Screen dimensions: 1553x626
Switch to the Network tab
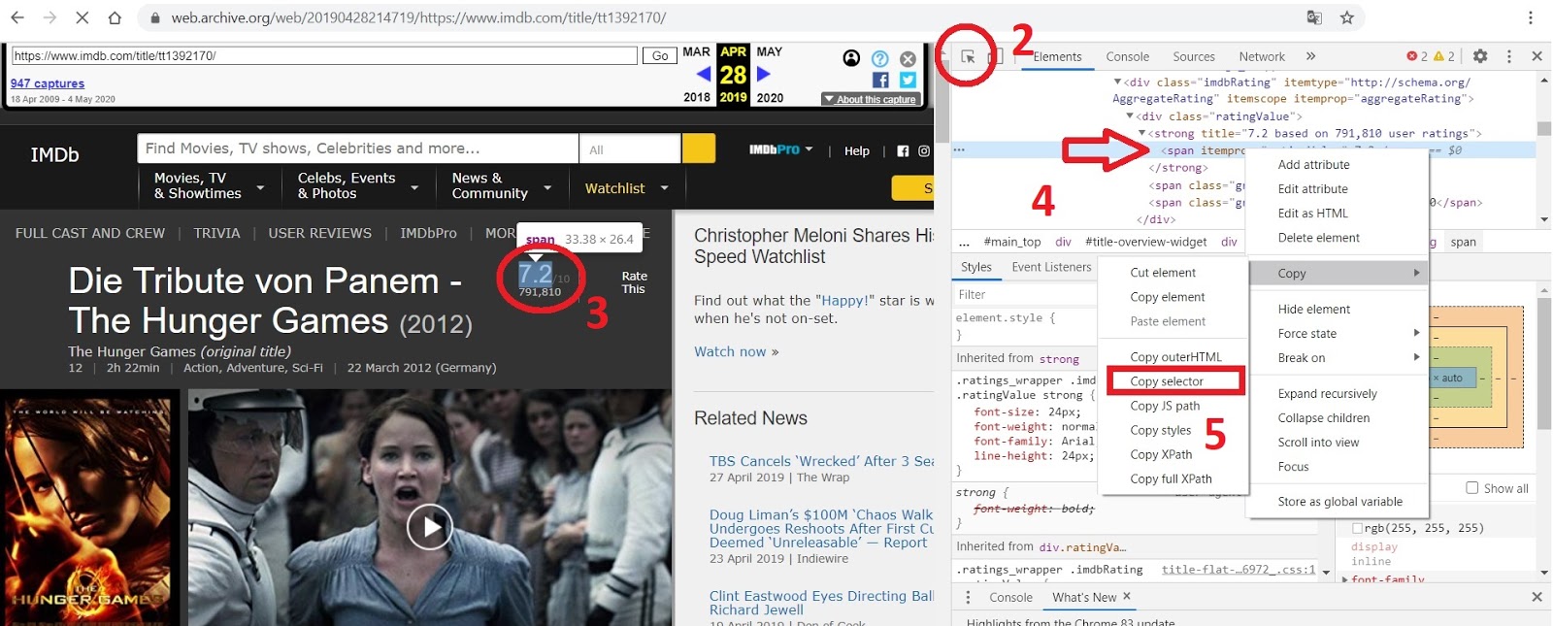(x=1262, y=57)
